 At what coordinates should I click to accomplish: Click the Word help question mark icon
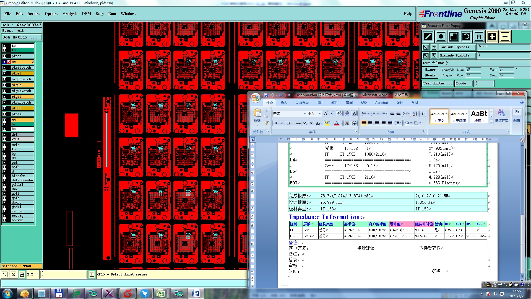point(522,102)
